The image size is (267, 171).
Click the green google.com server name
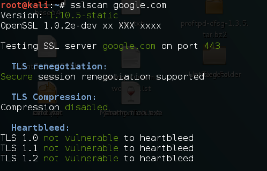pyautogui.click(x=129, y=46)
